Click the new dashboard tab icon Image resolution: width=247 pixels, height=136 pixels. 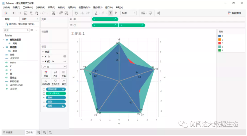[45, 132]
